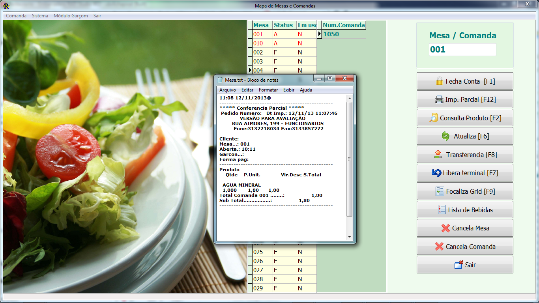This screenshot has width=539, height=303.
Task: Click the Transferencia [F8] button
Action: [465, 155]
